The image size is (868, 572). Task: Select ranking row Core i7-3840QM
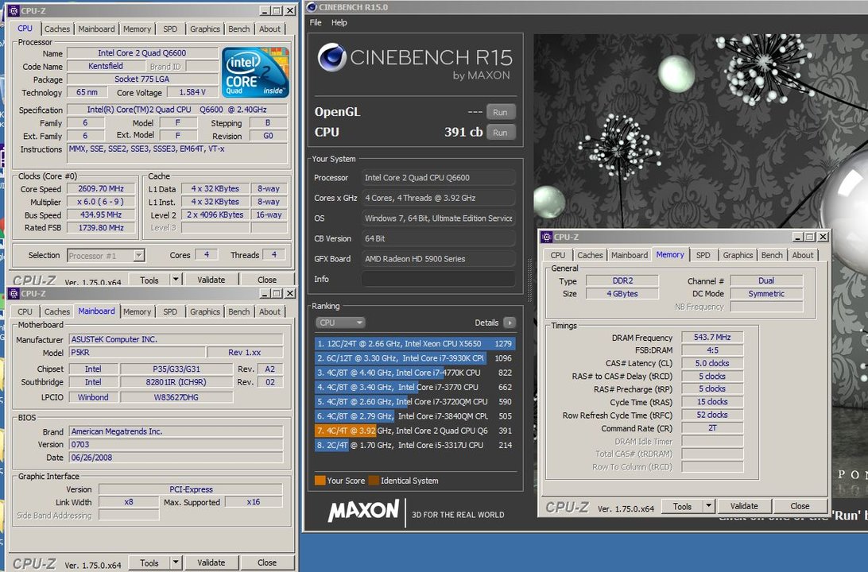[415, 416]
